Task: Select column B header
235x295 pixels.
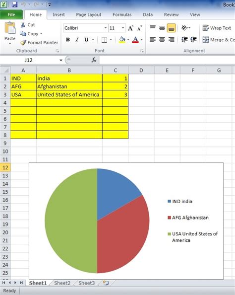Action: tap(69, 71)
